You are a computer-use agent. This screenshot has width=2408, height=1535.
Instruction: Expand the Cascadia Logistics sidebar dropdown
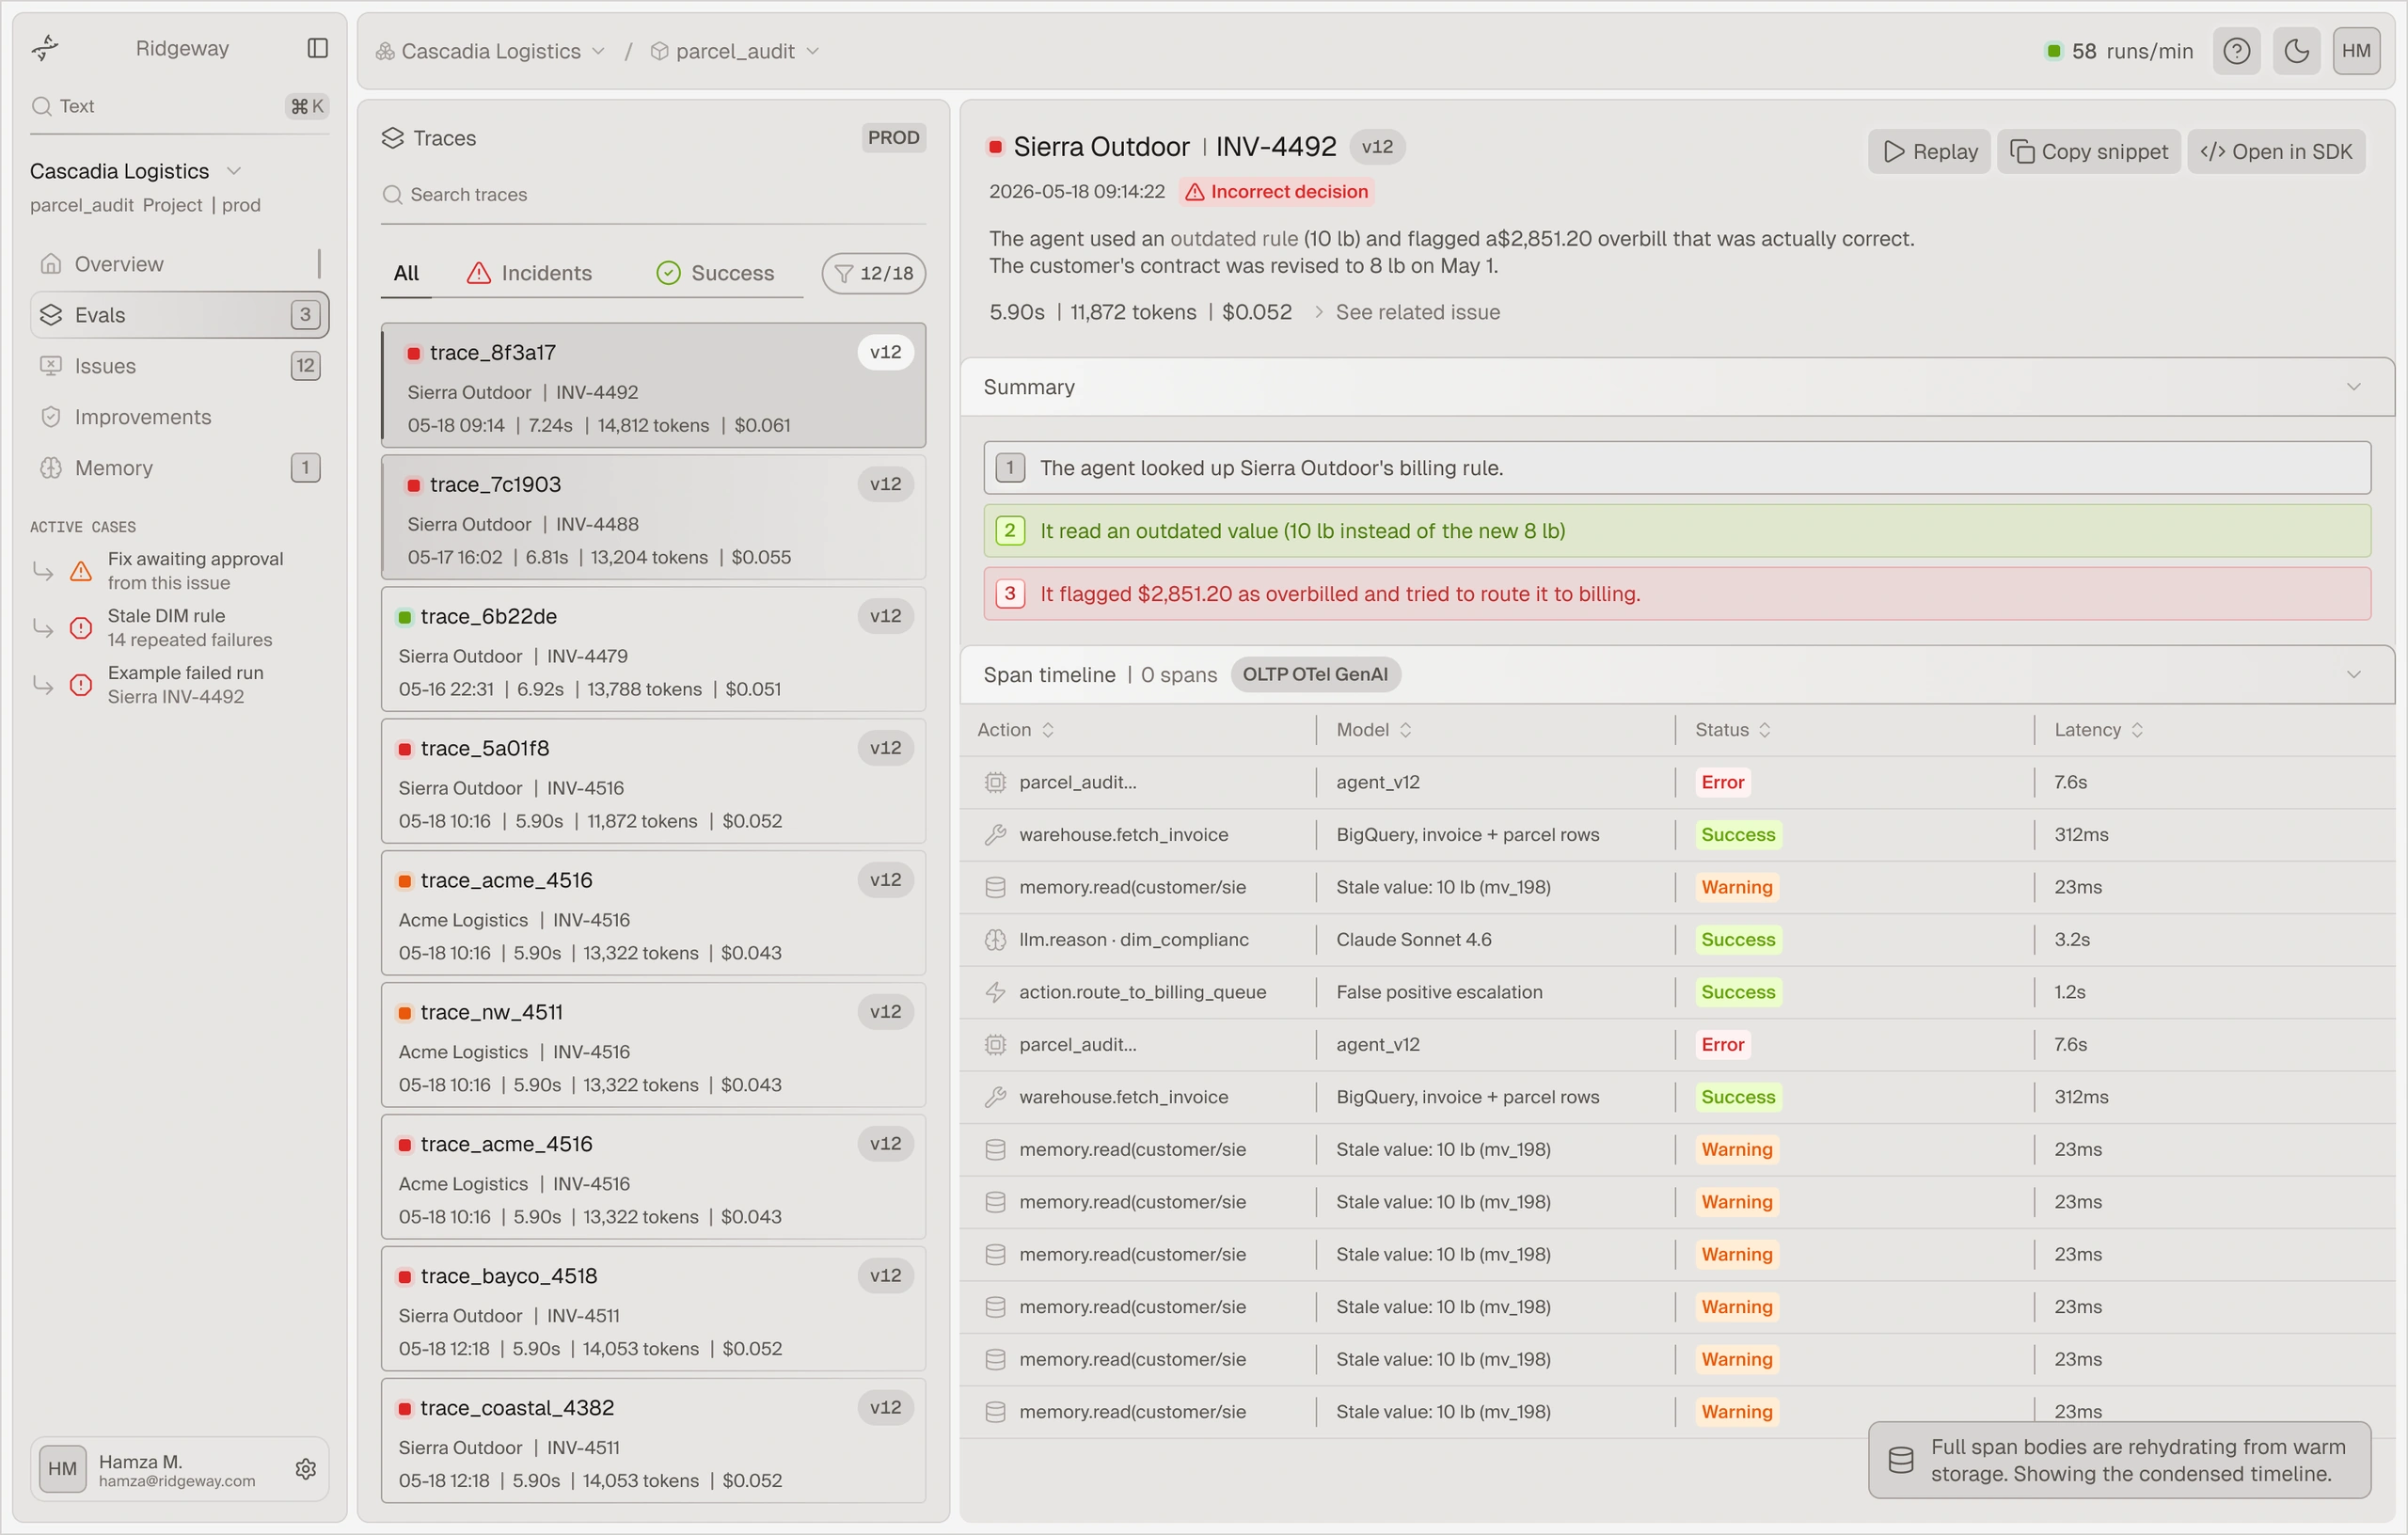click(x=234, y=171)
